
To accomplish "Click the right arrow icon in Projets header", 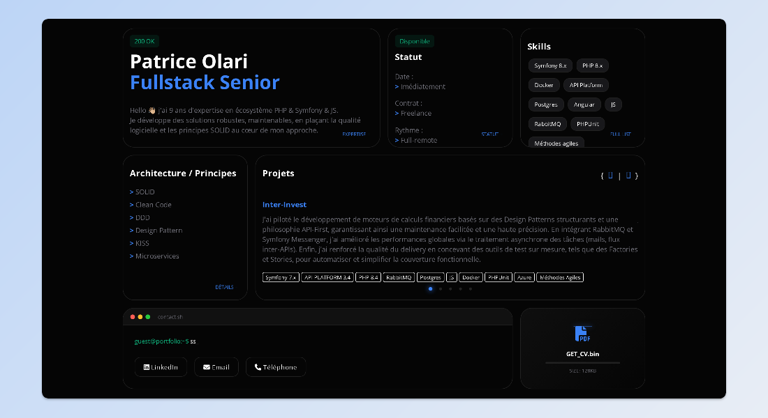I will click(x=627, y=175).
